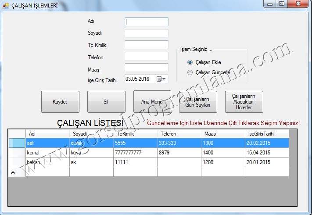Click the Maas column header
This screenshot has width=312, height=215.
223,133
